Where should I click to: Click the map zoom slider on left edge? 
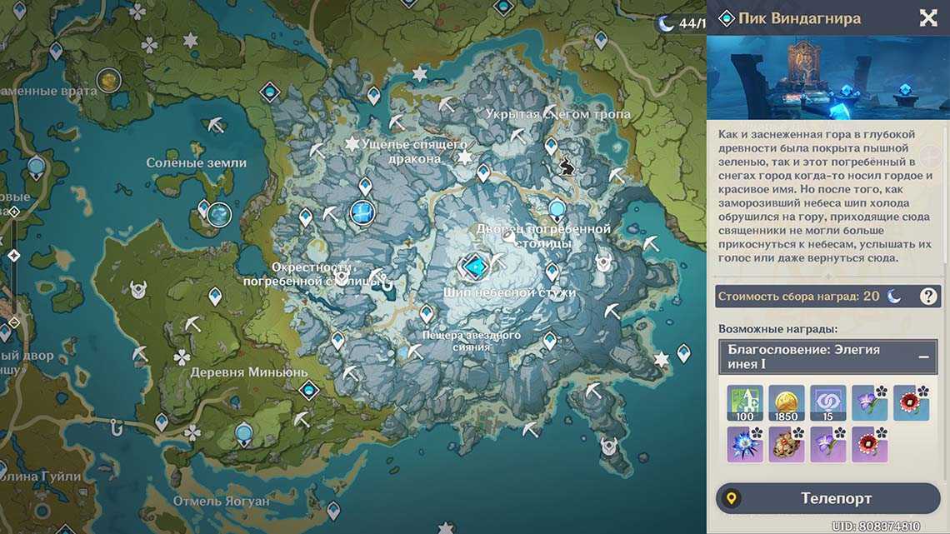13,255
